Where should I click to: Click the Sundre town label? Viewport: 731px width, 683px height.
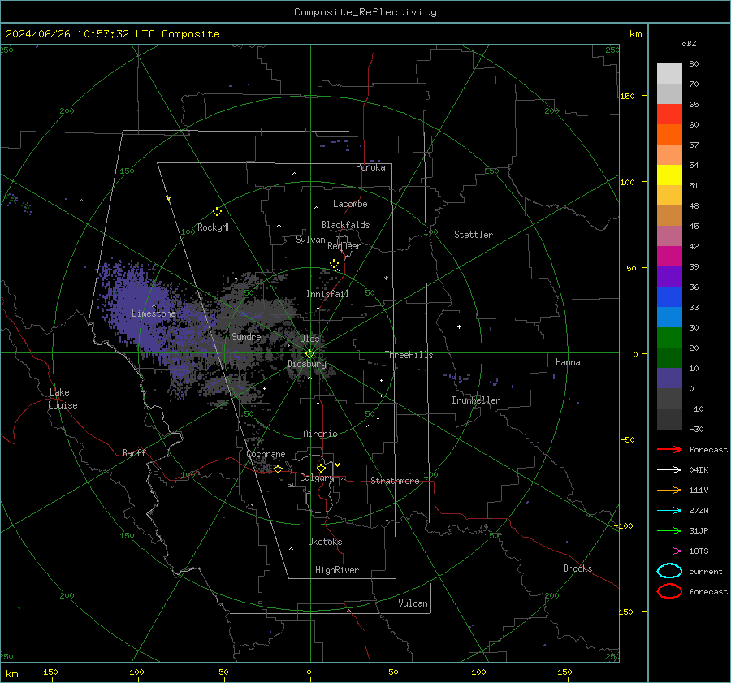coord(246,336)
